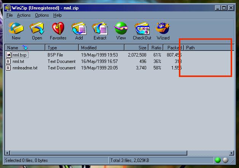Image resolution: width=239 pixels, height=168 pixels.
Task: Select the nml.txt file name
Action: (x=18, y=61)
